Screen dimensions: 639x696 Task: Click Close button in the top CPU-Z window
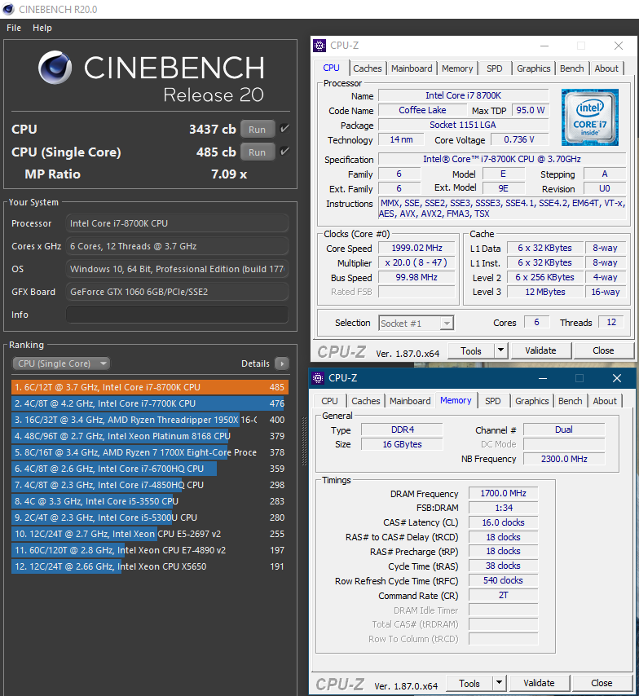tap(603, 350)
